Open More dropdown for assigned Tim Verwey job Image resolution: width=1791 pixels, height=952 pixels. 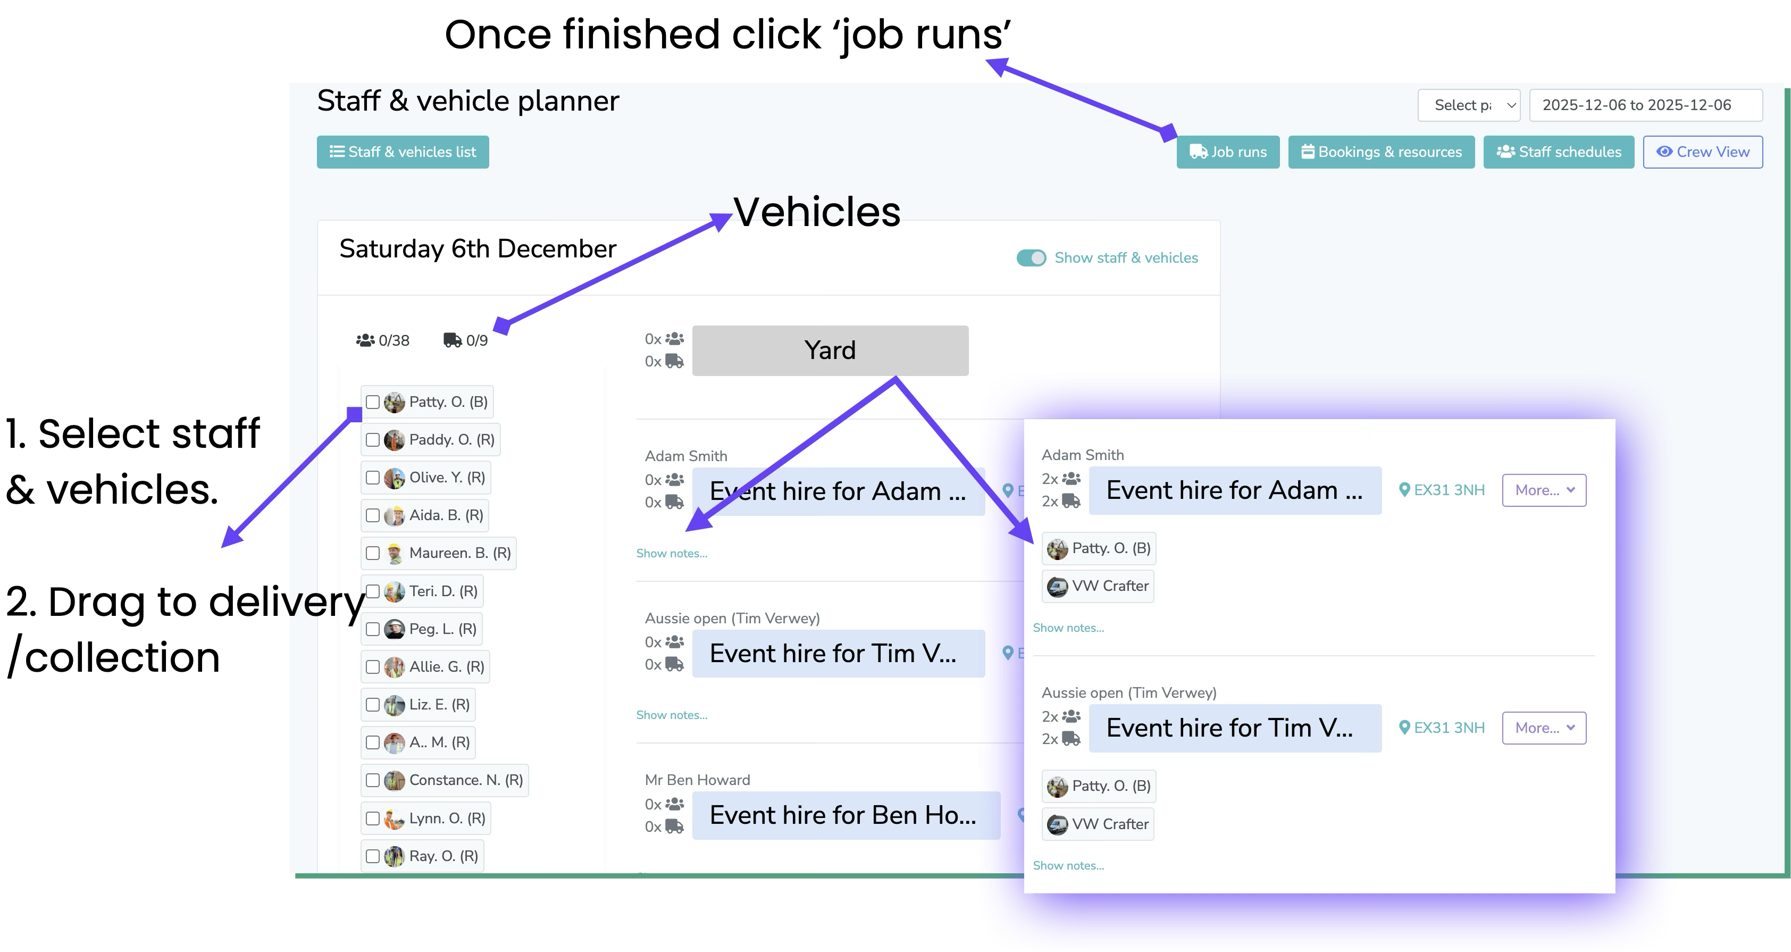[x=1544, y=728]
